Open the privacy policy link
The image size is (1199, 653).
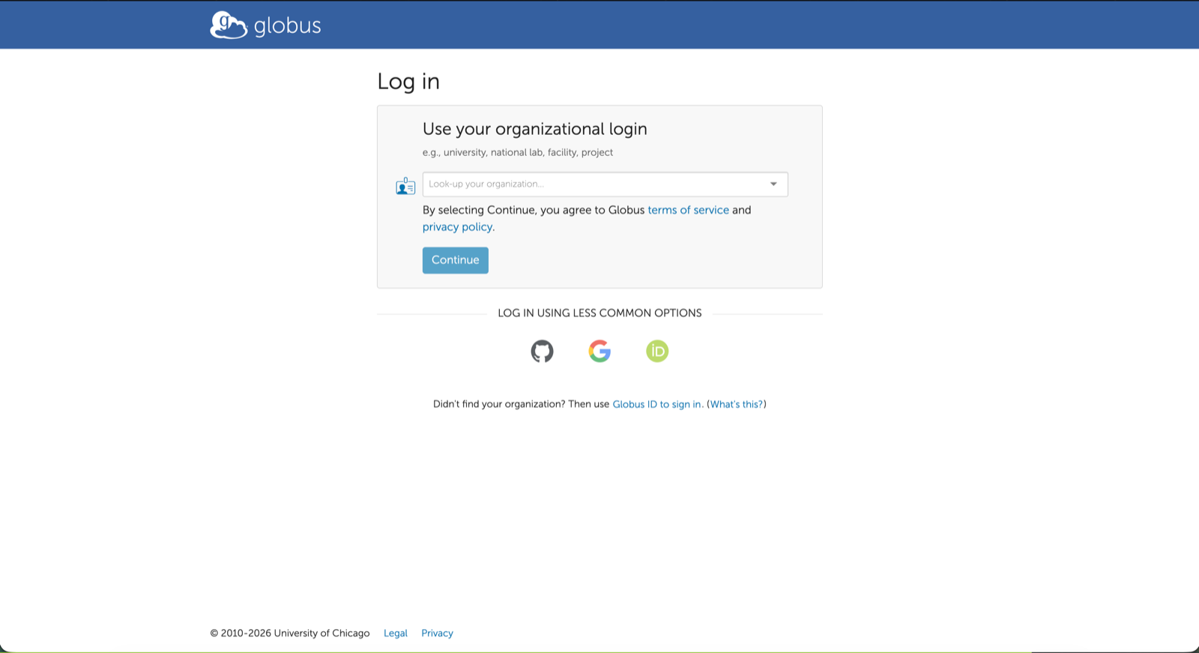click(x=457, y=227)
